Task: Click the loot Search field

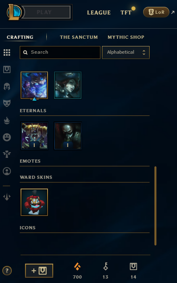Action: pyautogui.click(x=60, y=52)
